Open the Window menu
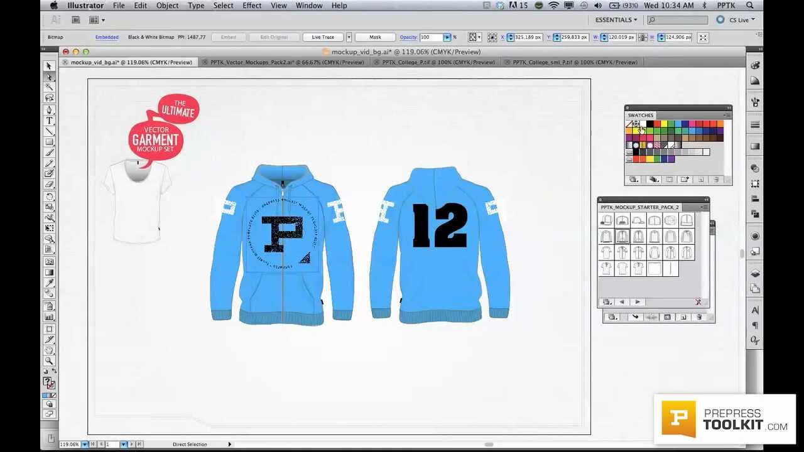Image resolution: width=804 pixels, height=452 pixels. [x=309, y=6]
